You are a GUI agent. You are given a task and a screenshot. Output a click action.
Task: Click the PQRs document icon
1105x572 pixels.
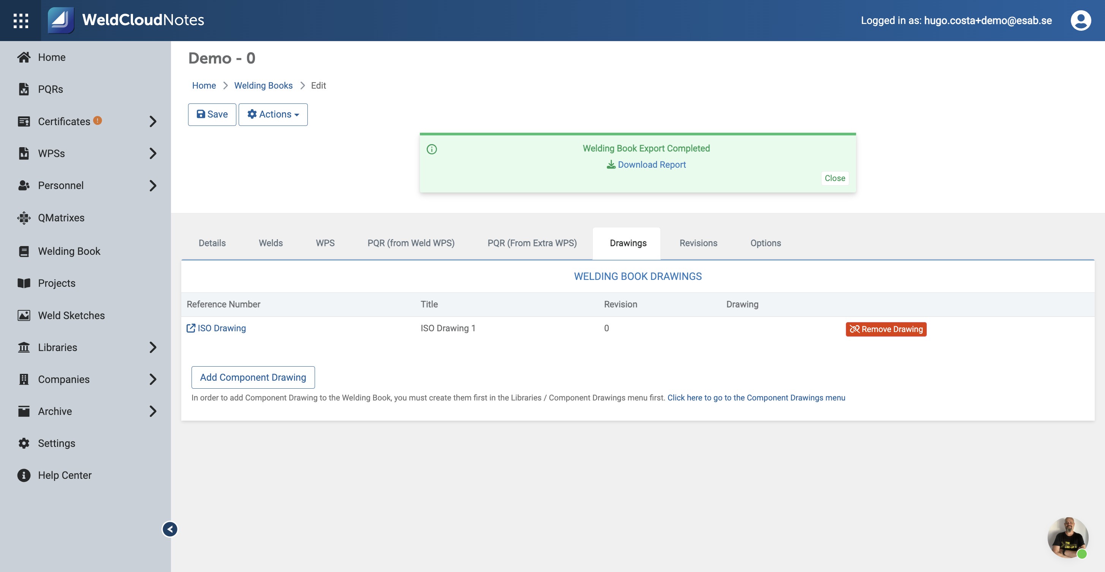[x=24, y=89]
